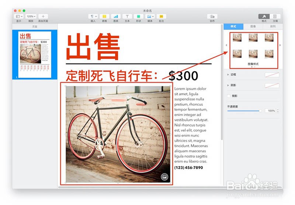Expand the 边框 border section
The image size is (295, 205).
point(228,74)
